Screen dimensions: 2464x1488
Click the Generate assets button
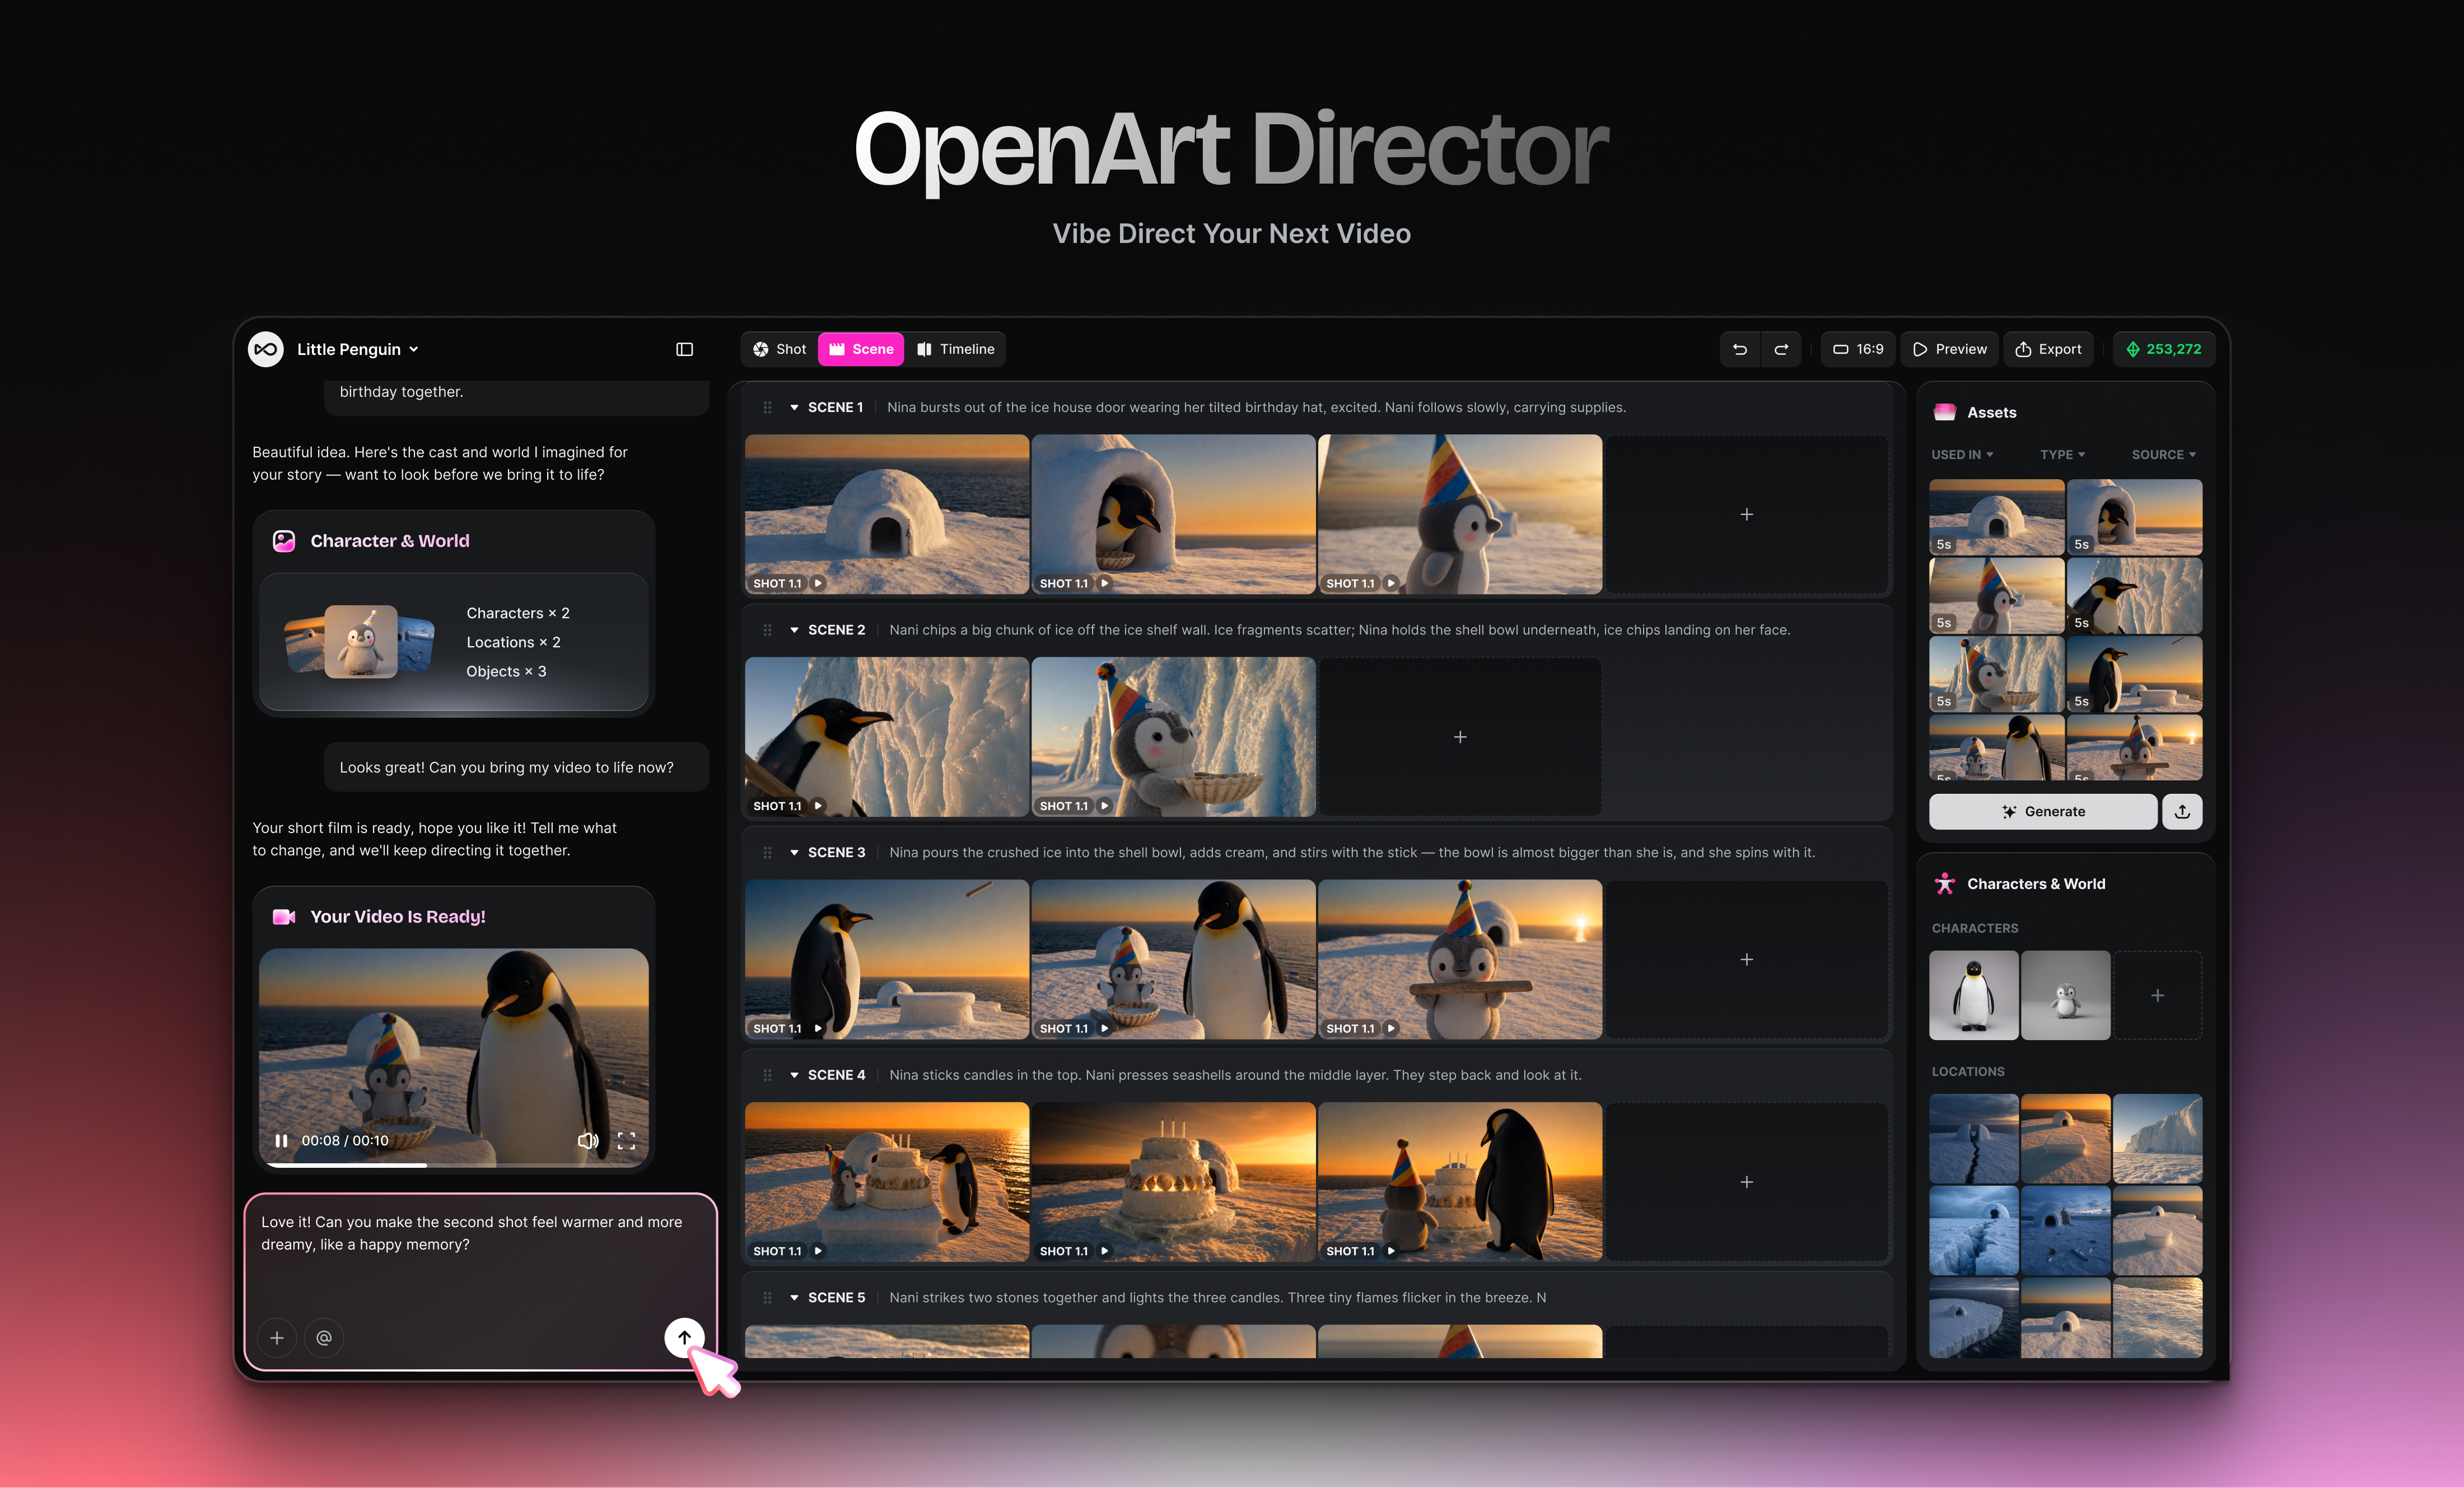click(x=2043, y=812)
